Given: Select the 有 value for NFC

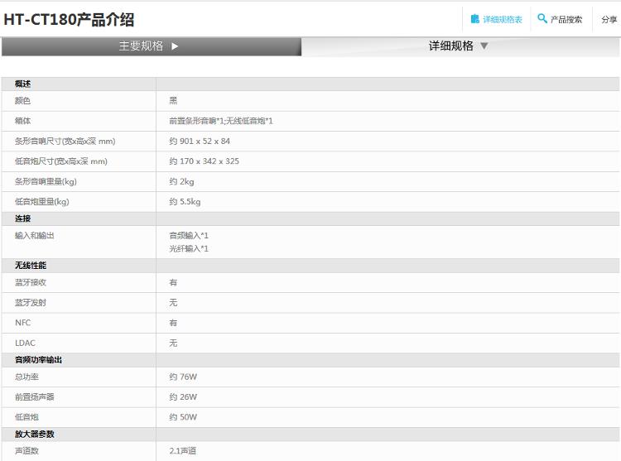Looking at the screenshot, I should point(173,323).
